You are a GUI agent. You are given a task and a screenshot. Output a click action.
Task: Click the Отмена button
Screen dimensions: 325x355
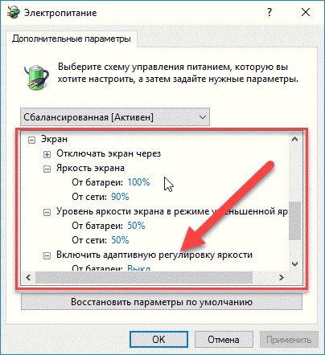click(x=224, y=340)
